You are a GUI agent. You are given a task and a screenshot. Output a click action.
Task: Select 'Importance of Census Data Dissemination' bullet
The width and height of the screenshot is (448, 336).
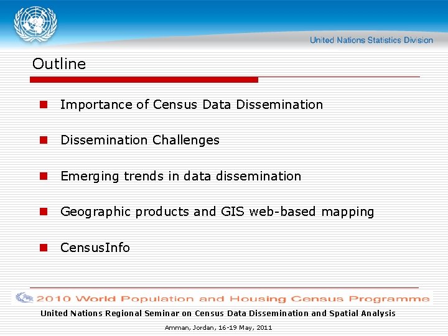pos(192,105)
